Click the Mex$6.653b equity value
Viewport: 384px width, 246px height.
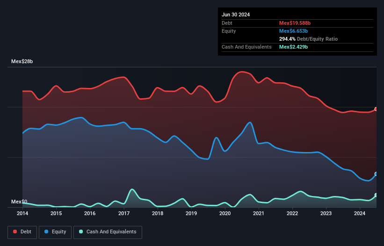point(293,31)
